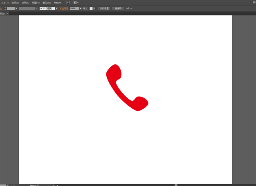Click the status bar play arrow
The image size is (256, 186).
[x=54, y=185]
